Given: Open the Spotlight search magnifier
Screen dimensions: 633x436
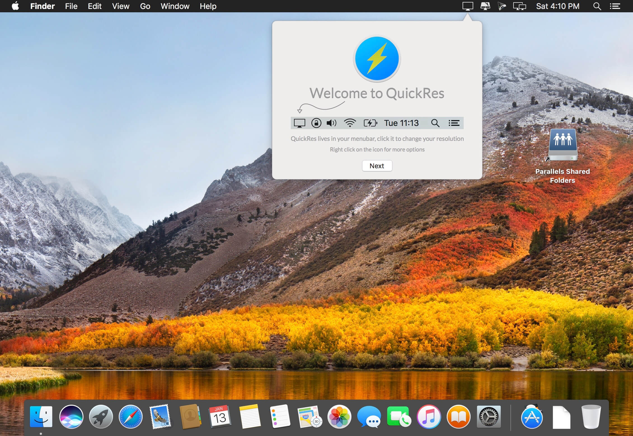Looking at the screenshot, I should click(x=597, y=6).
